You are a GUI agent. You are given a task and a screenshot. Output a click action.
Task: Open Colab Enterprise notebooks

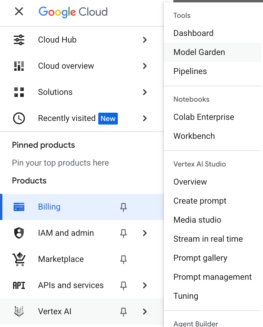pos(213,117)
